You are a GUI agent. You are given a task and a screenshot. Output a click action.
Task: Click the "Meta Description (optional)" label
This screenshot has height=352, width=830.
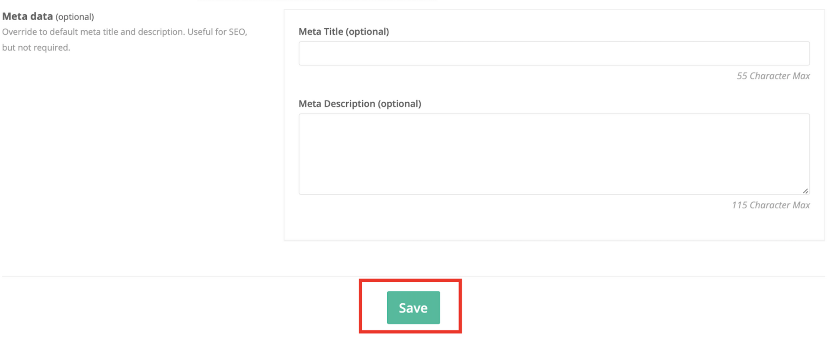[360, 104]
